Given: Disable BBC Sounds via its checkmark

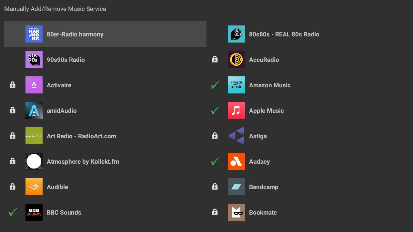Looking at the screenshot, I should click(x=12, y=212).
